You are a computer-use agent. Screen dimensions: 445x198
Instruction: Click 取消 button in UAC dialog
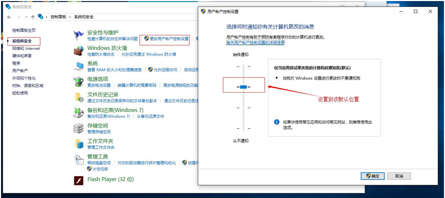click(x=399, y=176)
